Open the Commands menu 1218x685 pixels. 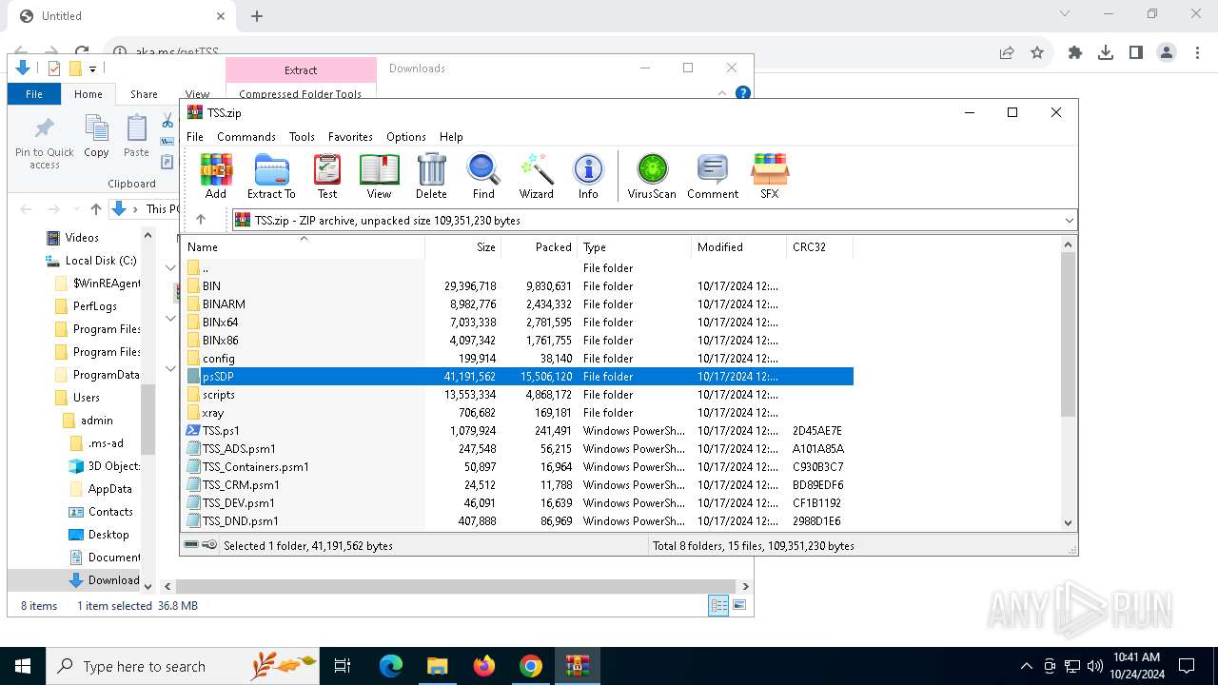tap(246, 137)
